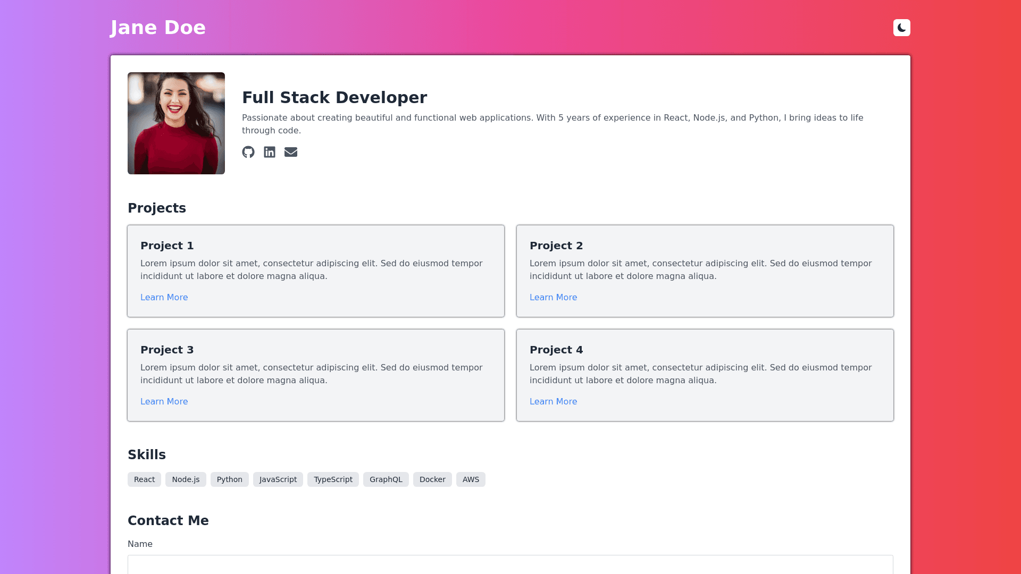Select the React skill tag
1021x574 pixels.
pyautogui.click(x=144, y=479)
